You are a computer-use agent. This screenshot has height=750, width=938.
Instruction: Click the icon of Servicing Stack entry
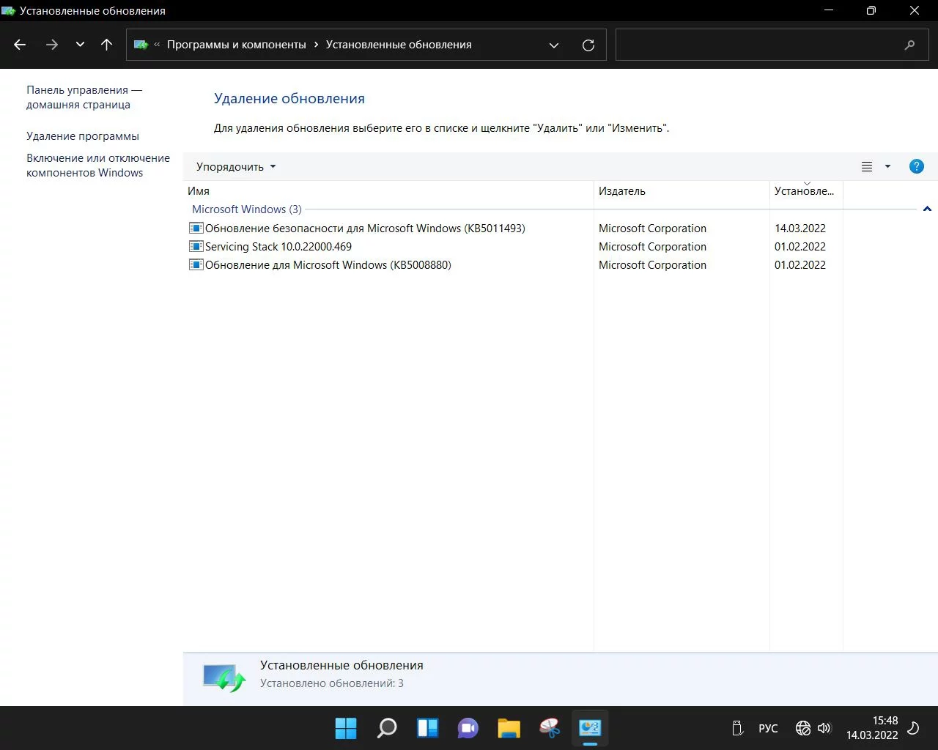click(196, 247)
